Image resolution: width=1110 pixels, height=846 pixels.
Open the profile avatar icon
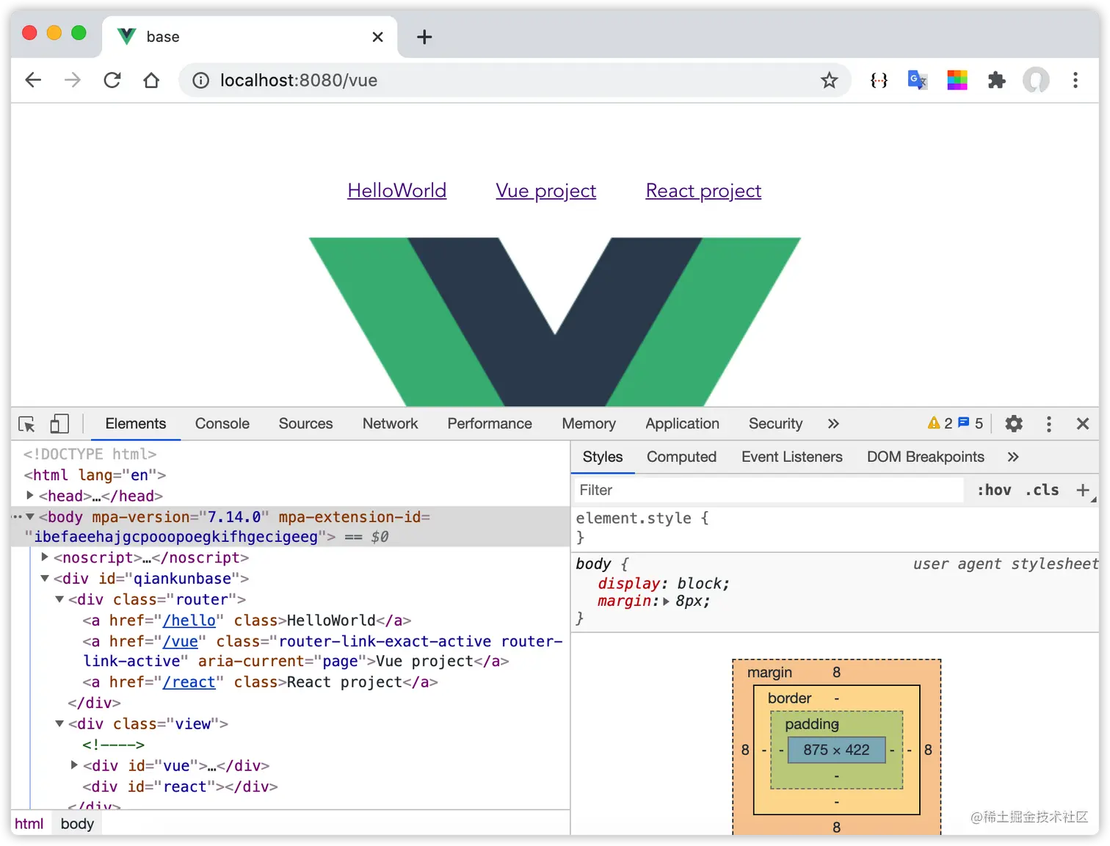pos(1036,80)
